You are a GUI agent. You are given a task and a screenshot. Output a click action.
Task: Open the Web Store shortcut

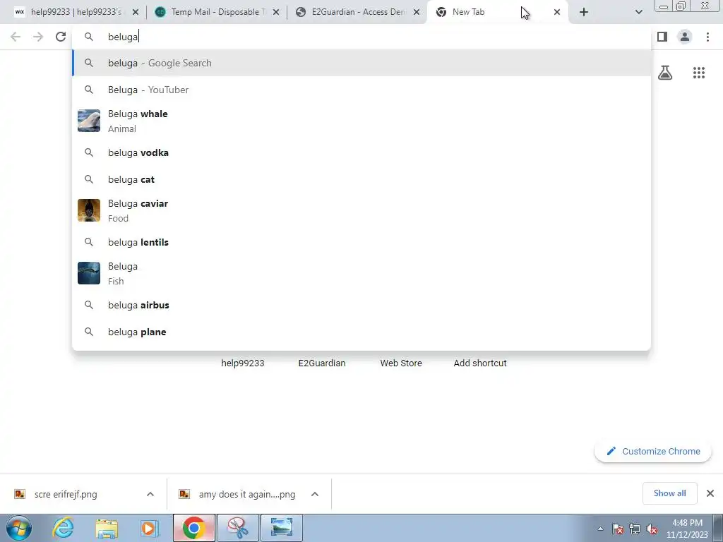point(401,363)
